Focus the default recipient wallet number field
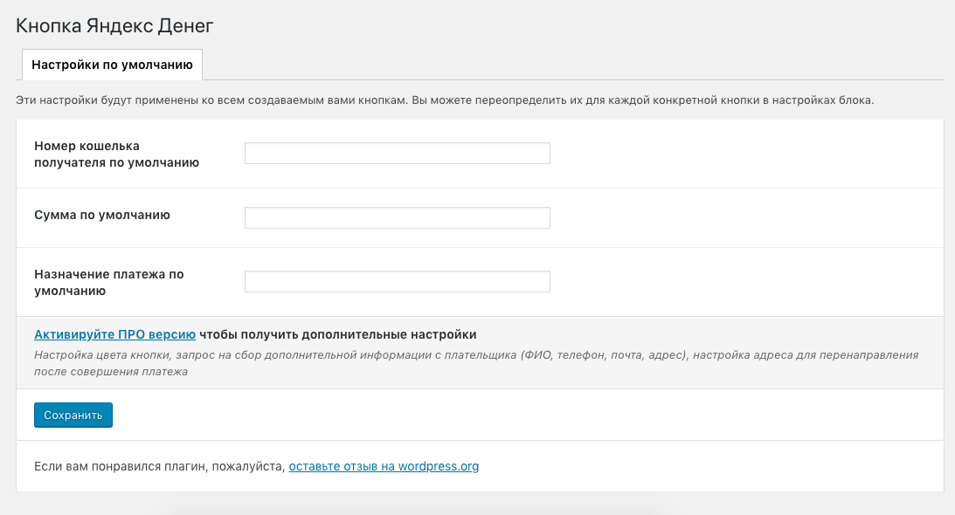Viewport: 955px width, 515px height. pyautogui.click(x=397, y=154)
